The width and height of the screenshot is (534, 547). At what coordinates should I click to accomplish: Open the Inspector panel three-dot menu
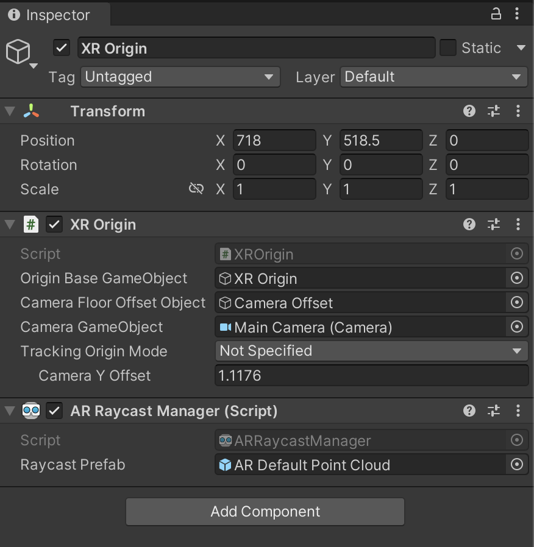tap(518, 14)
